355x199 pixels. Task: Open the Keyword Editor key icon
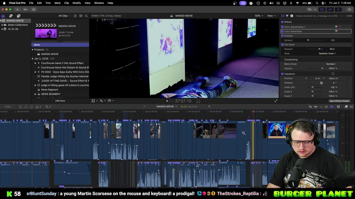tap(25, 9)
